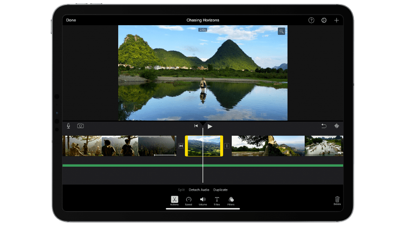Open the Titles tab
The height and width of the screenshot is (226, 405).
pos(217,201)
